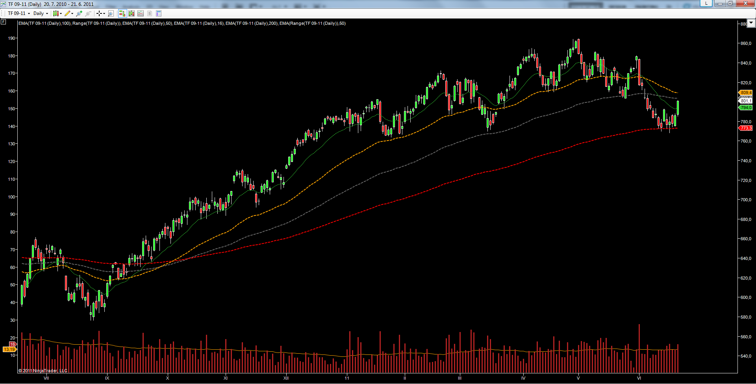Screen dimensions: 756x384
Task: Click the NinjaTrader chart window icon
Action: tap(4, 4)
